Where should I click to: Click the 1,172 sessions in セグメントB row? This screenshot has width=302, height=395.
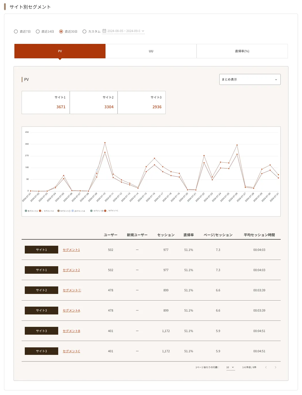(x=166, y=331)
